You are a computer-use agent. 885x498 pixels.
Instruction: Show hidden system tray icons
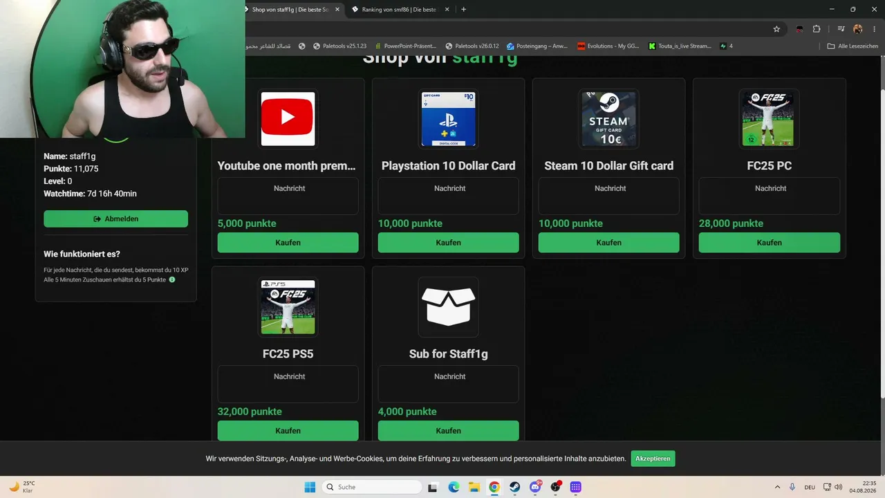[x=777, y=487]
